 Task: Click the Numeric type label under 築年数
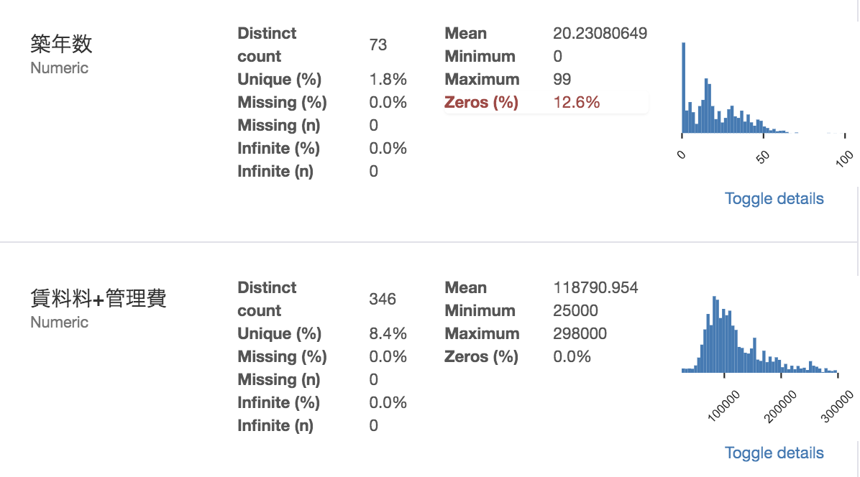60,68
